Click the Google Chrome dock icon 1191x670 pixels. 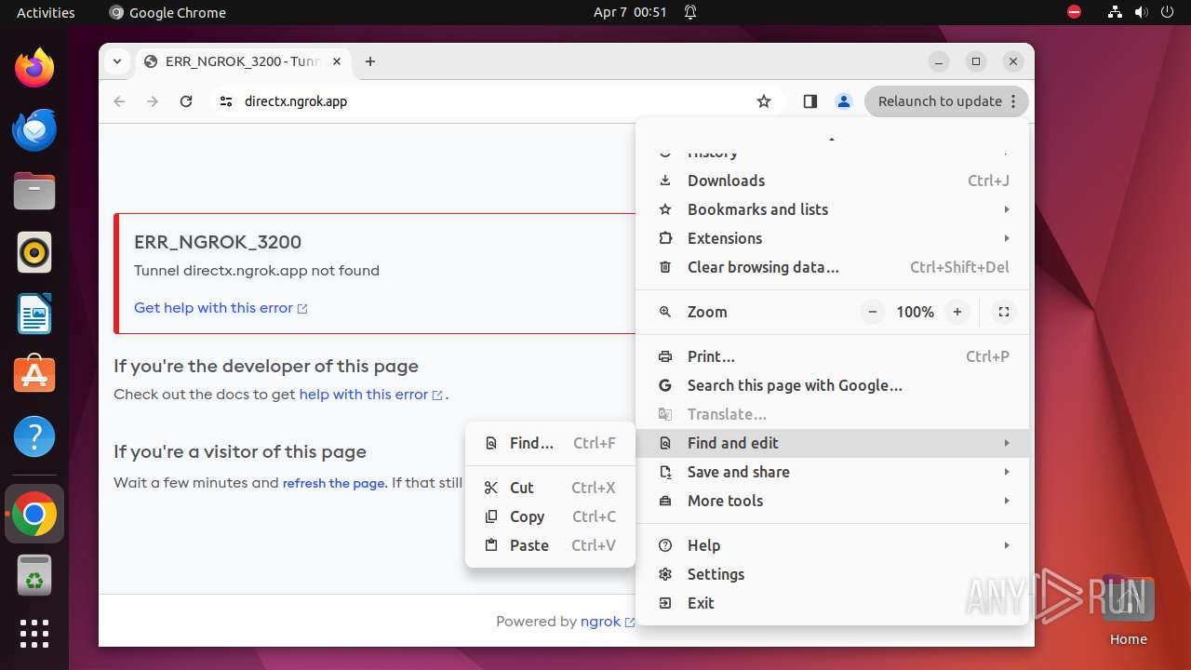click(x=34, y=514)
